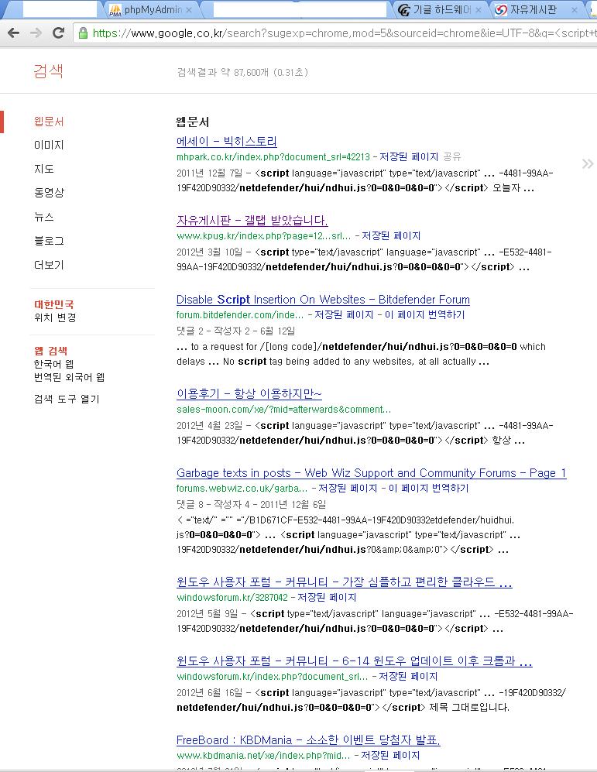
Task: Close the 자유게시판 tab
Action: [574, 10]
